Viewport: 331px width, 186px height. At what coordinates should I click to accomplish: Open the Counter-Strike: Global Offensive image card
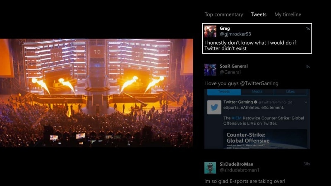tap(265, 139)
